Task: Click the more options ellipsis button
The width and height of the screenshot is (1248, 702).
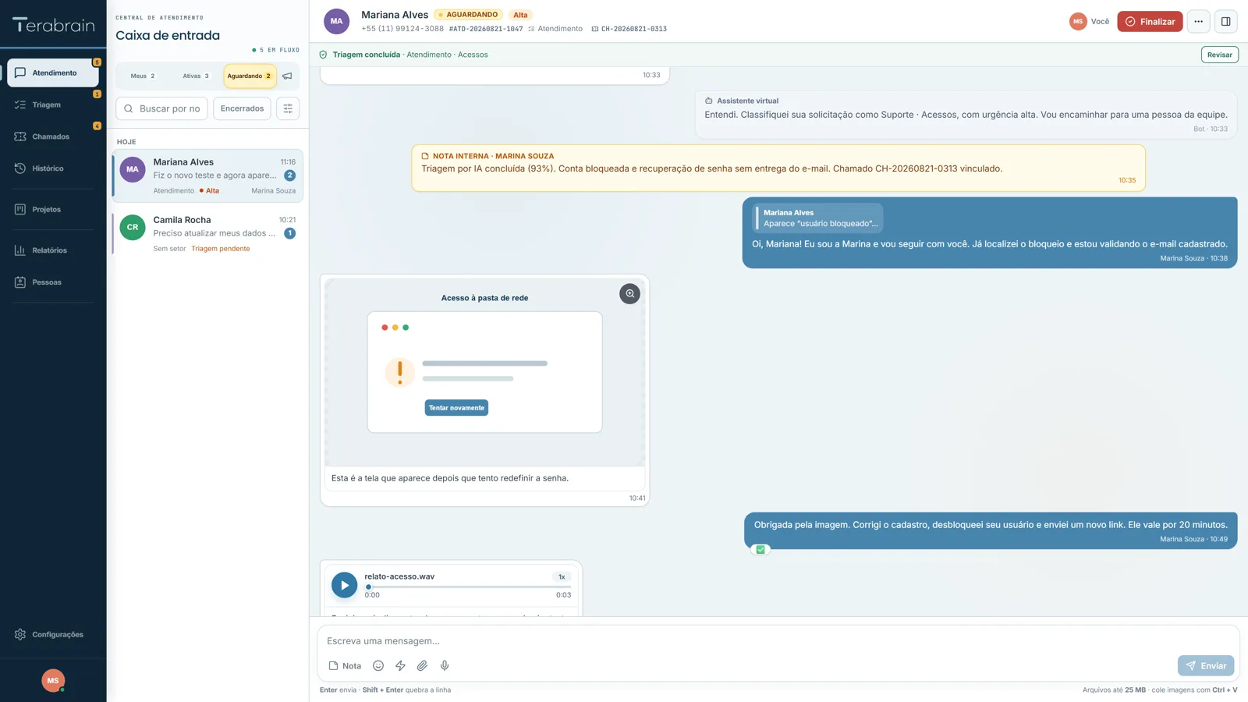Action: coord(1198,22)
